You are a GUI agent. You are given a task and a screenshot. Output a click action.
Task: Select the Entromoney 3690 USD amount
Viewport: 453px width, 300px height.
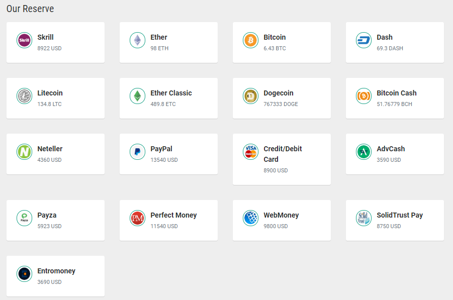point(49,282)
